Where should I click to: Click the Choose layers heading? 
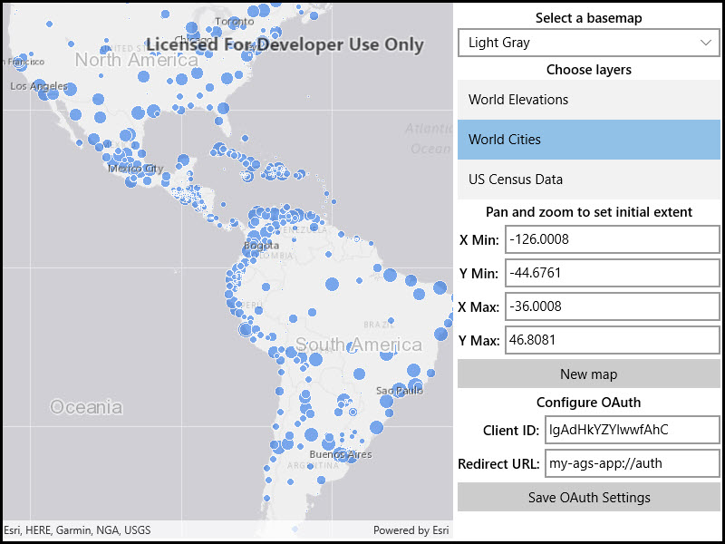tap(588, 70)
